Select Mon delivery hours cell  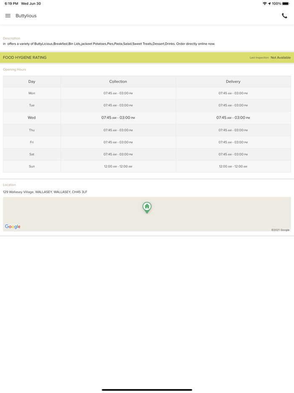[233, 93]
